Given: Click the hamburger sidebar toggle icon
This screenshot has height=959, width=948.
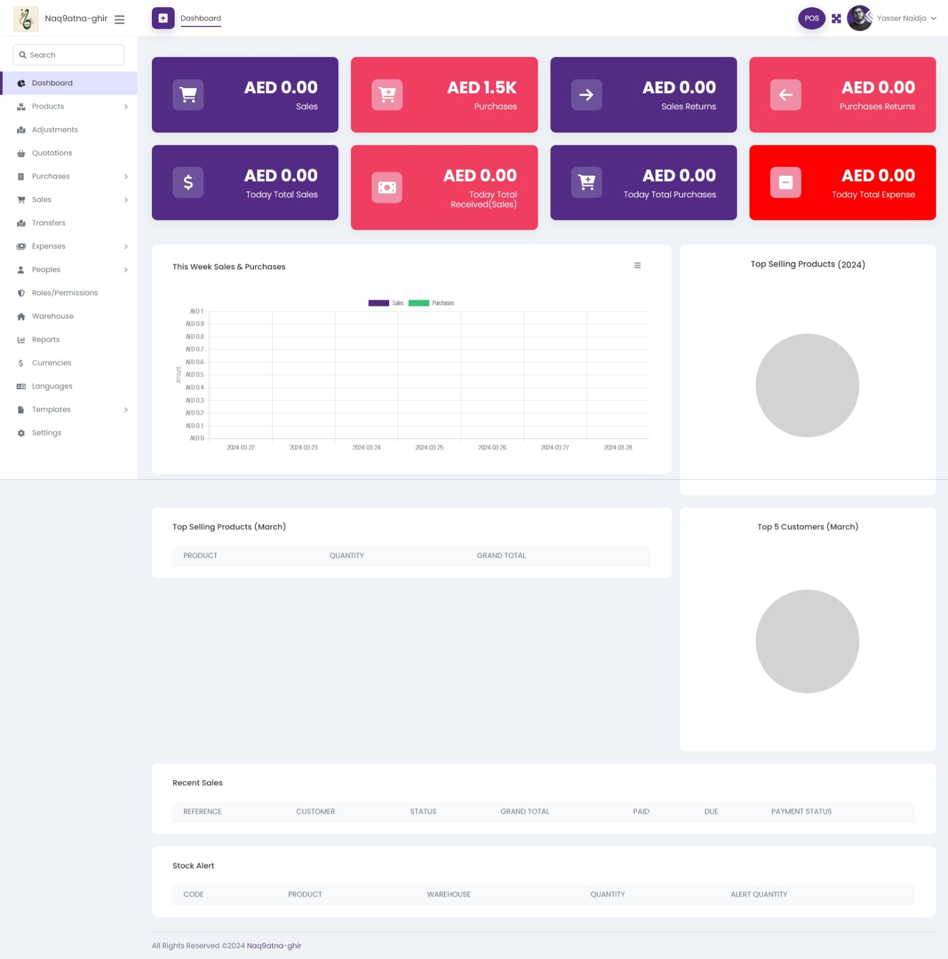Looking at the screenshot, I should pyautogui.click(x=119, y=19).
